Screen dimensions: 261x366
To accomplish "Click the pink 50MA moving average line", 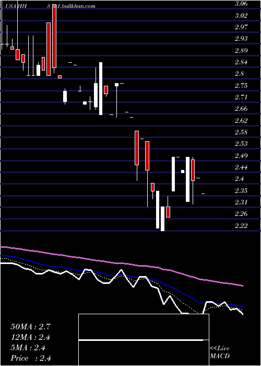I will [x=121, y=264].
